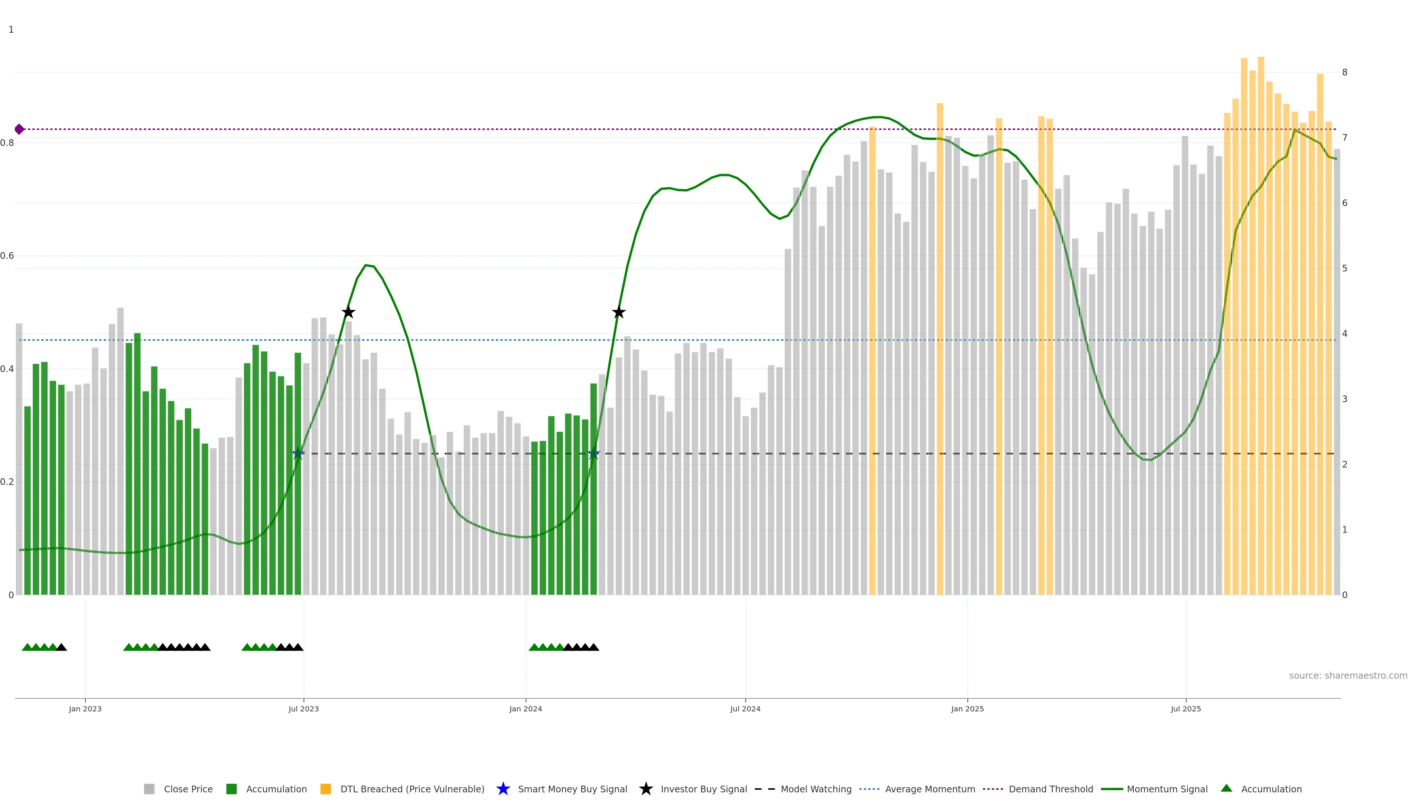
Task: Click the first green accumulation triangle in the bottom strip
Action: pos(27,647)
